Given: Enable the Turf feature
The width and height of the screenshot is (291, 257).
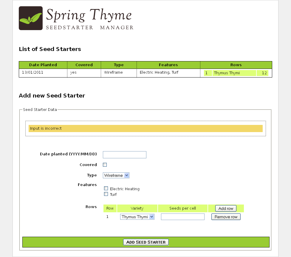Looking at the screenshot, I should click(x=106, y=194).
